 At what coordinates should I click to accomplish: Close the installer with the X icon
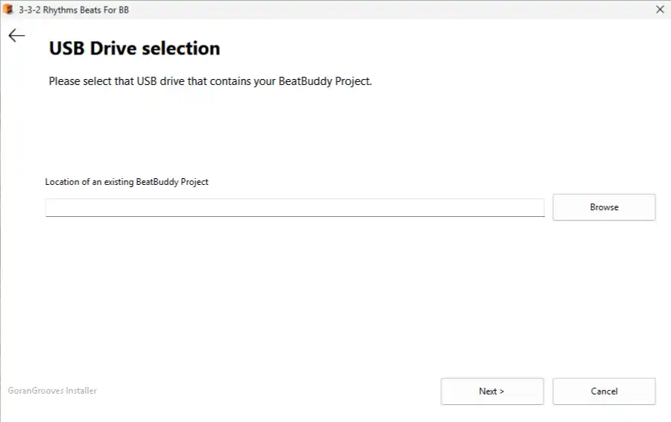(660, 10)
